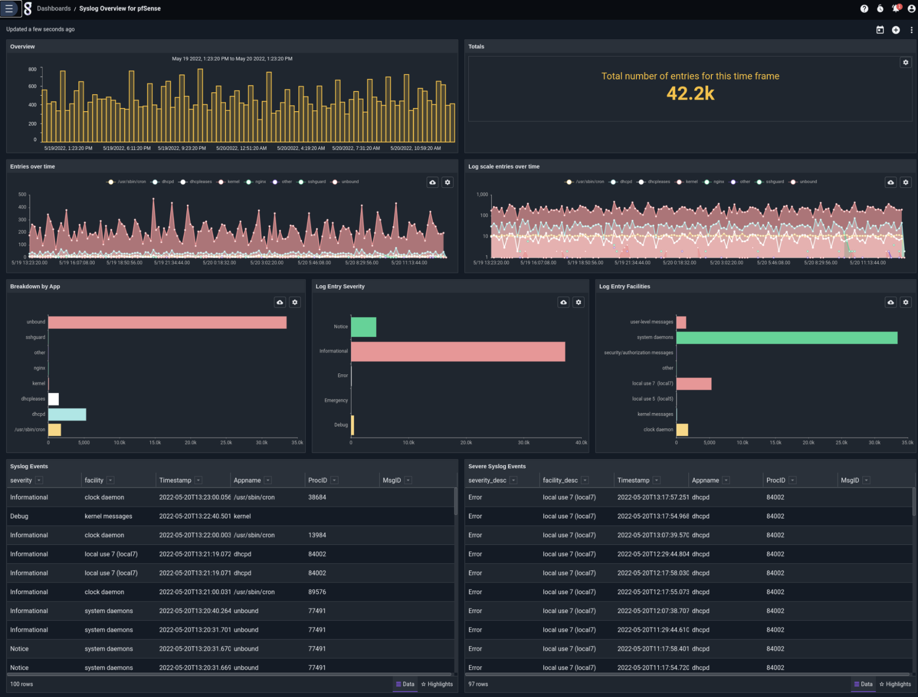
Task: Download the Log Entry Severity chart
Action: [563, 302]
